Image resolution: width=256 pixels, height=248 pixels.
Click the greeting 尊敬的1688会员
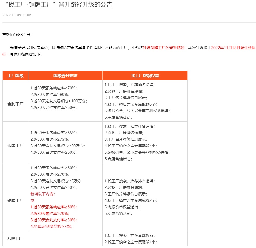(x=17, y=35)
